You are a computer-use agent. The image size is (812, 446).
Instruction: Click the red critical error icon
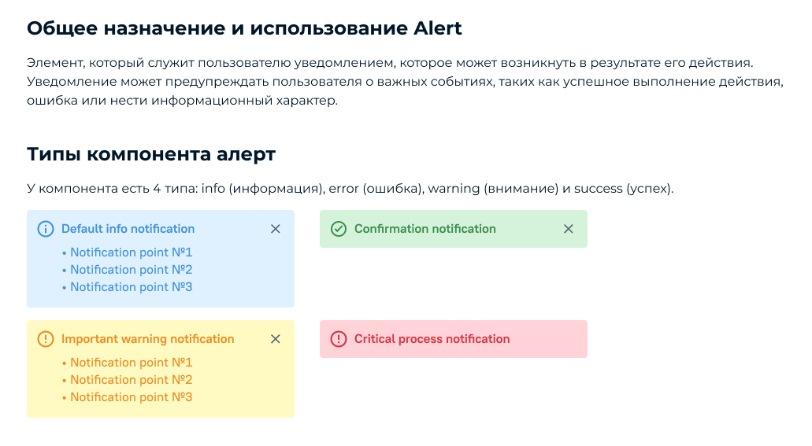click(x=339, y=339)
